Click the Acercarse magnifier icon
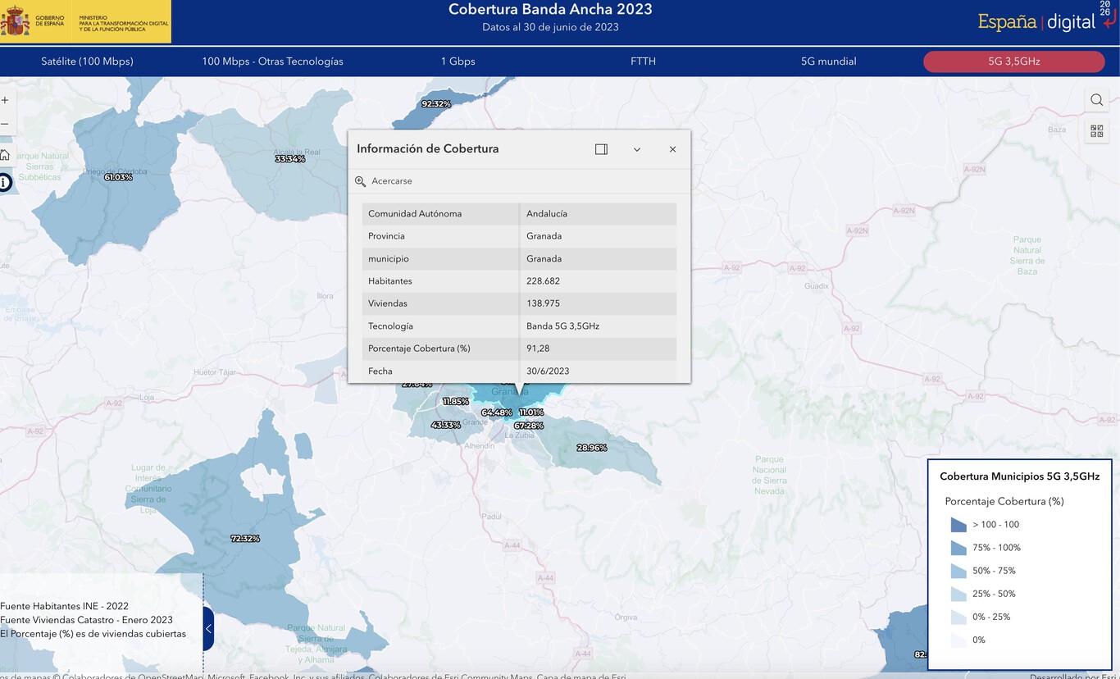The width and height of the screenshot is (1120, 679). pyautogui.click(x=360, y=181)
